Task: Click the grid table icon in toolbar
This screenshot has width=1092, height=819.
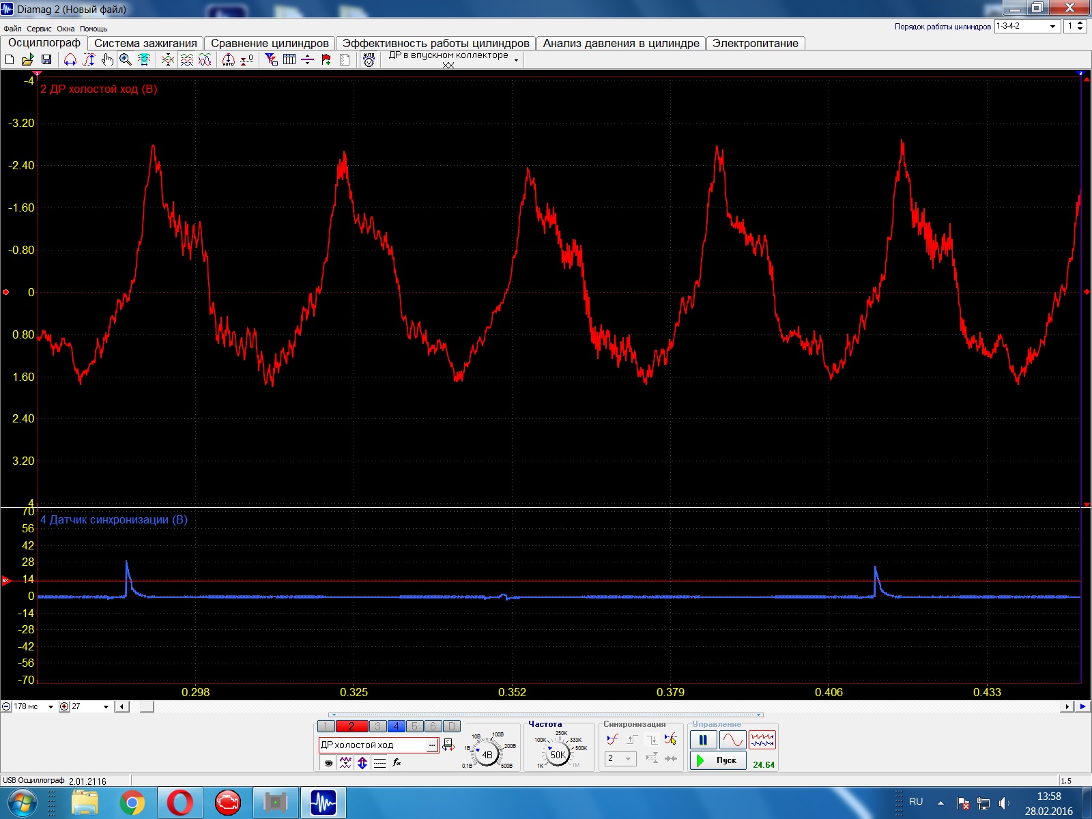Action: [289, 60]
